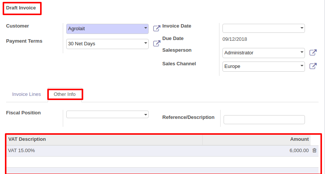
Task: Switch to the Invoice Lines tab
Action: tap(26, 94)
